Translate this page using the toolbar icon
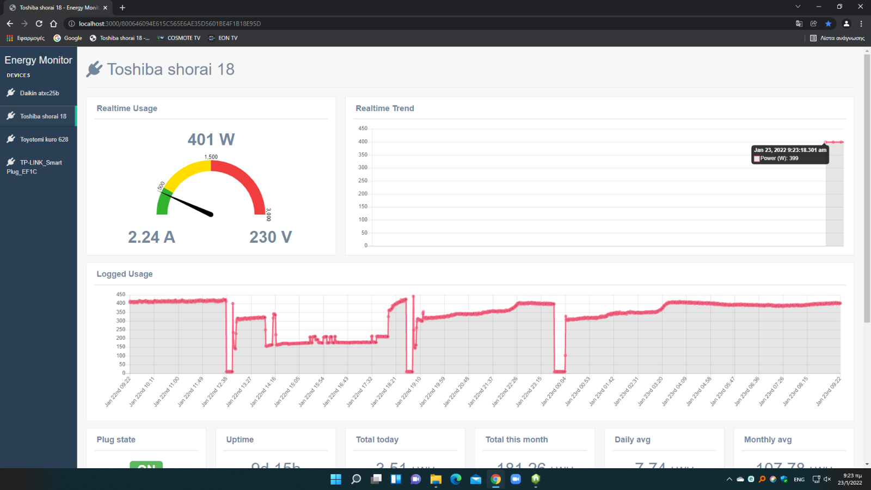The width and height of the screenshot is (871, 490). pyautogui.click(x=799, y=23)
